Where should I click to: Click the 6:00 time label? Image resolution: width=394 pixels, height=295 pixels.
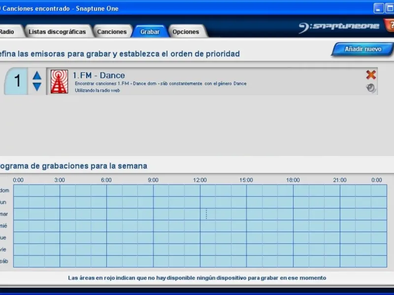[106, 180]
